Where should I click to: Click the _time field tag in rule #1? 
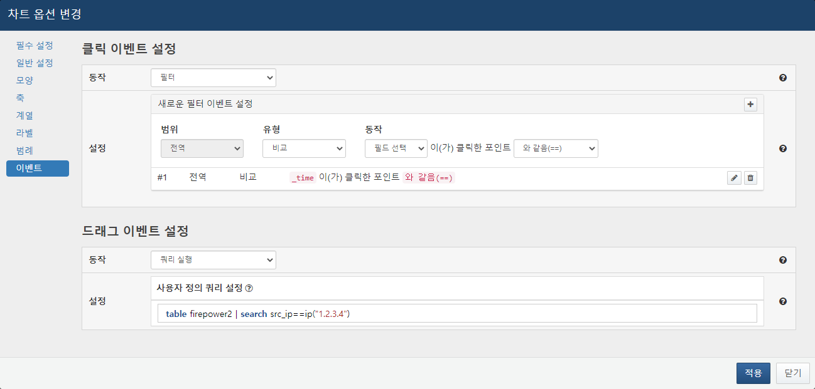303,178
